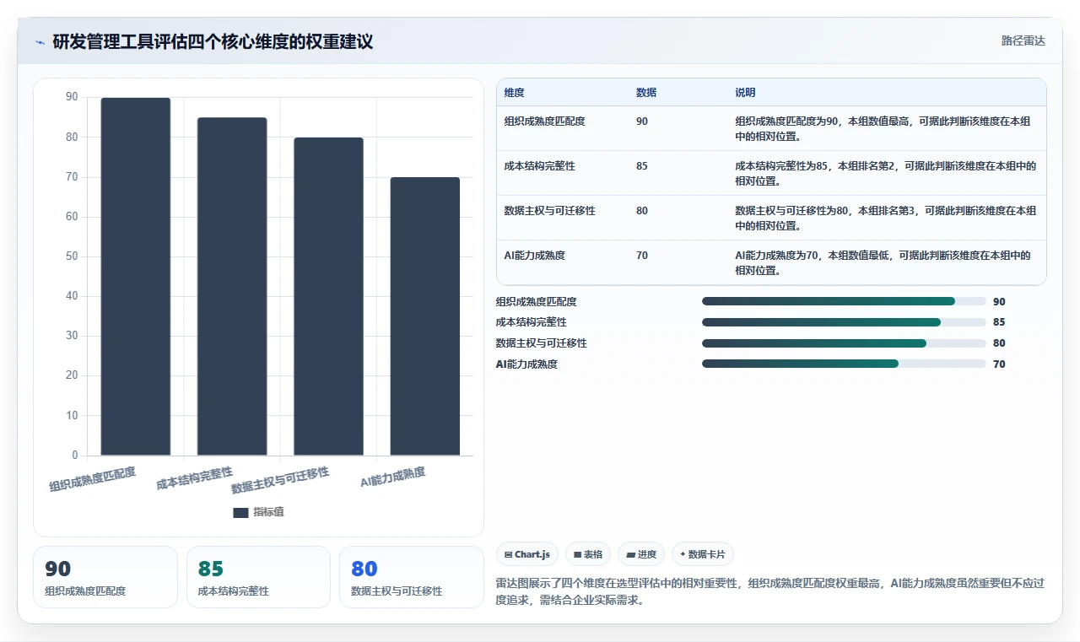Click the 90 组织成熟度匹配度 data card
The height and width of the screenshot is (642, 1080).
[x=105, y=577]
